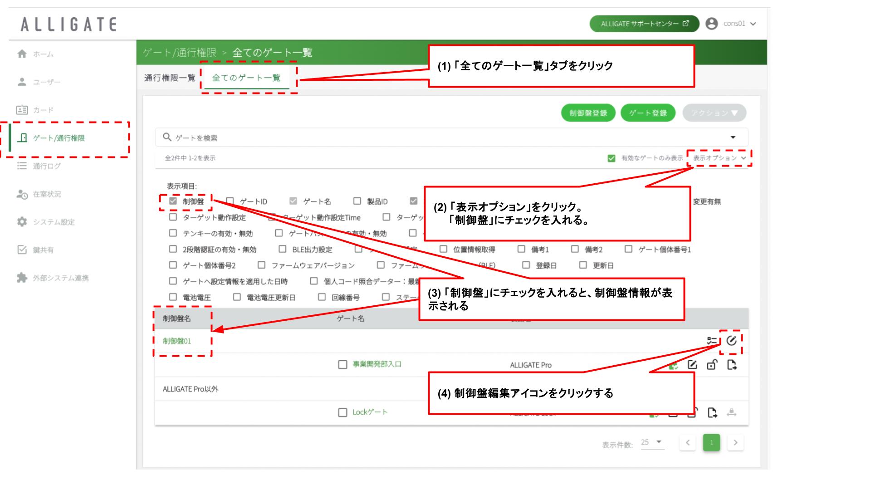Click the 制御盤登録 button
Image resolution: width=871 pixels, height=490 pixels.
[x=588, y=113]
